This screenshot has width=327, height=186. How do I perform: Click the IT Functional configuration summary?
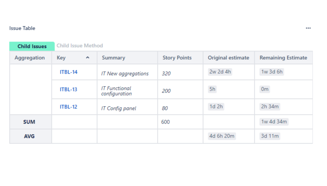116,91
